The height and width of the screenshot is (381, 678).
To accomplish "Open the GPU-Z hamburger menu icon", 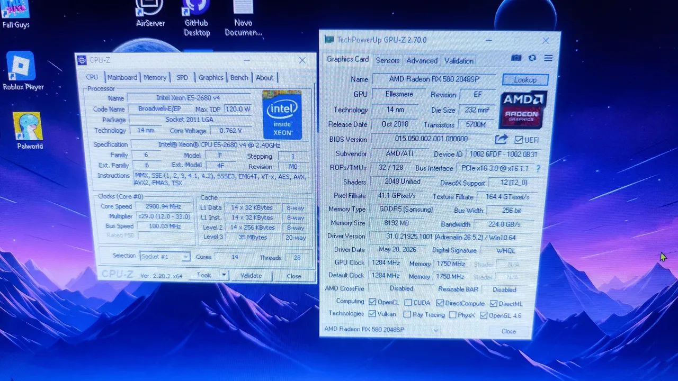I will [548, 58].
